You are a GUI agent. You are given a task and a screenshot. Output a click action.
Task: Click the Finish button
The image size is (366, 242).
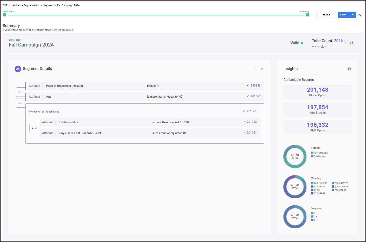(x=343, y=15)
